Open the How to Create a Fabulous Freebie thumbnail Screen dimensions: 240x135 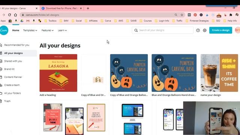click(96, 117)
